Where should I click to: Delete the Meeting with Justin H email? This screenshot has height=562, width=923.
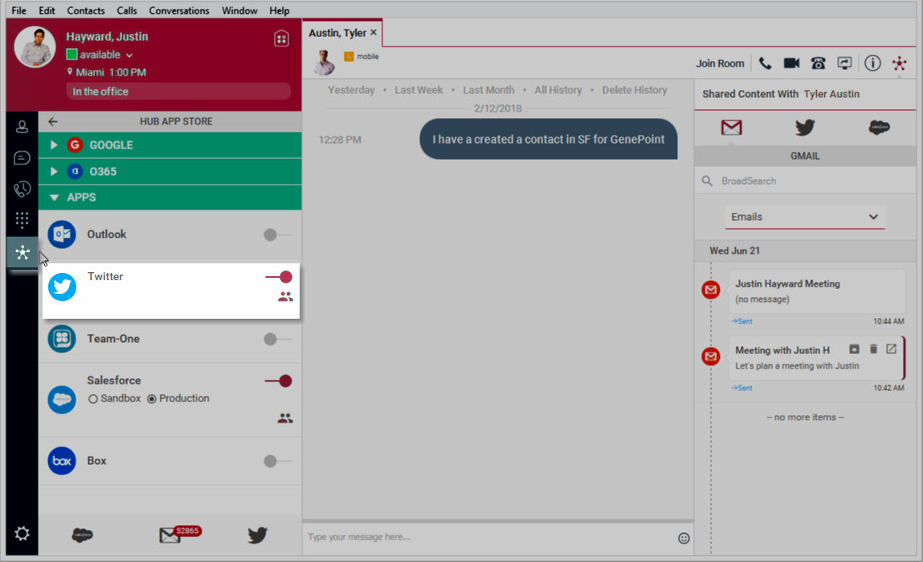[873, 349]
